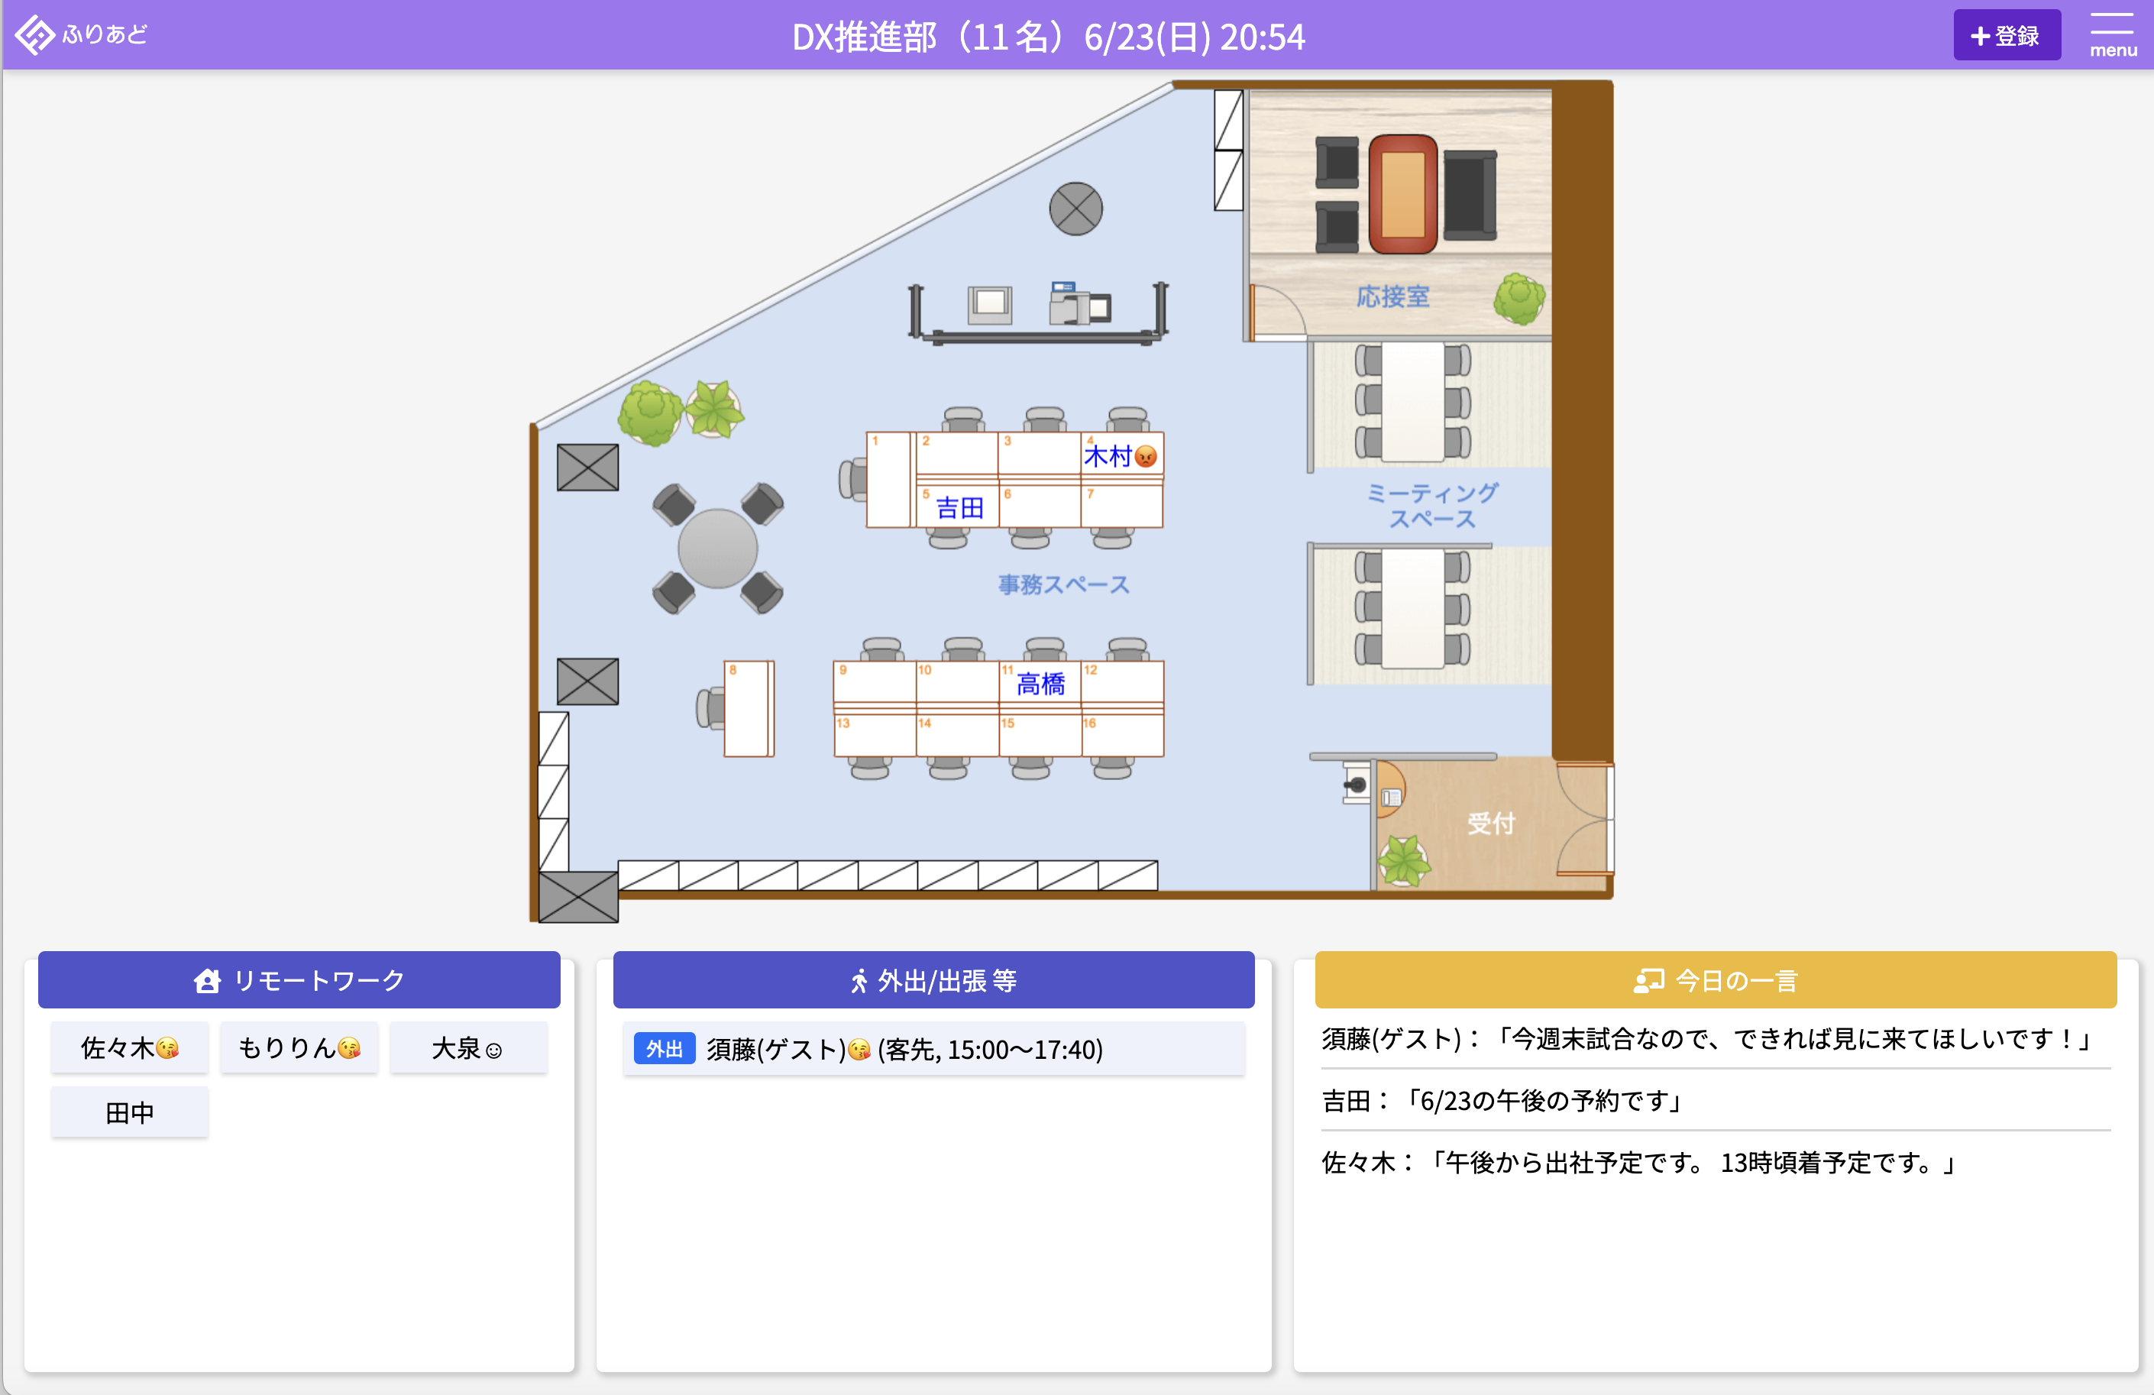Click the リモートワーク panel header
This screenshot has height=1395, width=2154.
(x=299, y=979)
